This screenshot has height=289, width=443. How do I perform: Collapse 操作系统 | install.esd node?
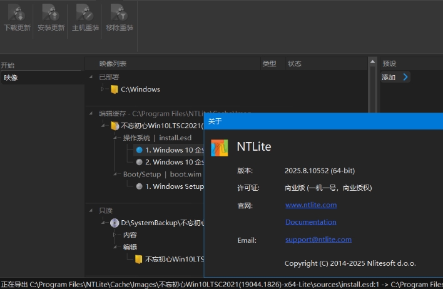[115, 138]
